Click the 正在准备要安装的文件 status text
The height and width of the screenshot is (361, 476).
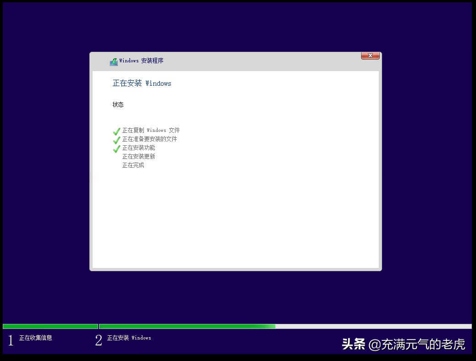[x=149, y=139]
